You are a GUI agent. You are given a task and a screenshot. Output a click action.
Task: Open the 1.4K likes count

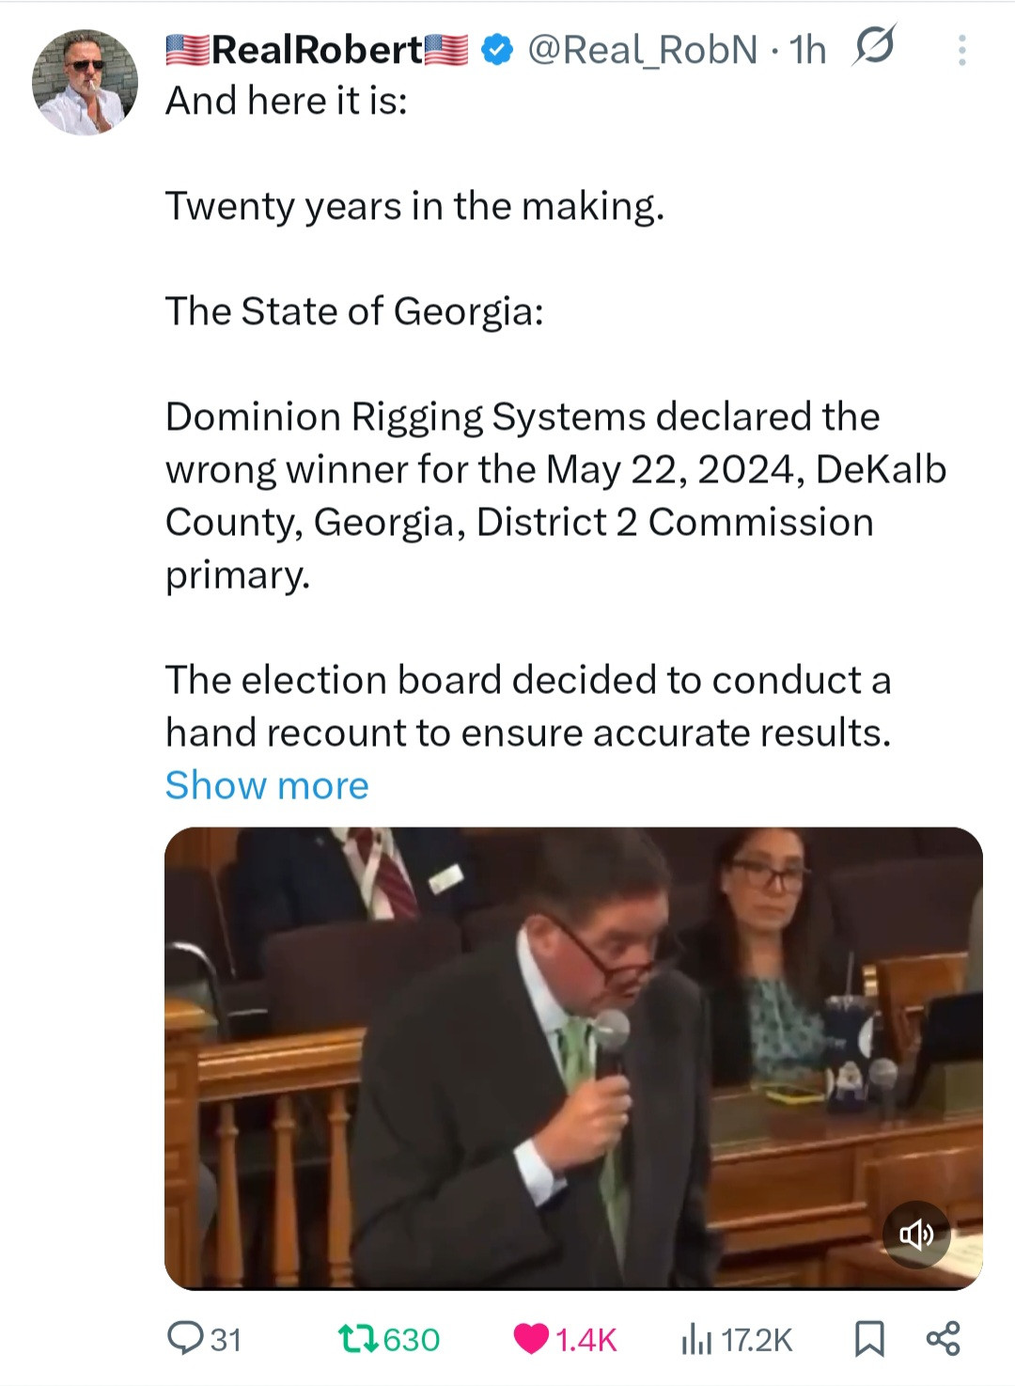tap(586, 1339)
